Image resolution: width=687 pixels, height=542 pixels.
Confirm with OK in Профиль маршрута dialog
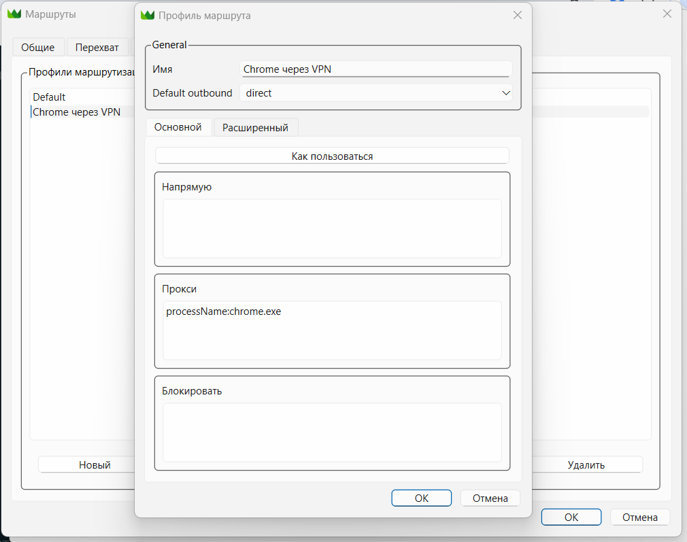coord(421,498)
